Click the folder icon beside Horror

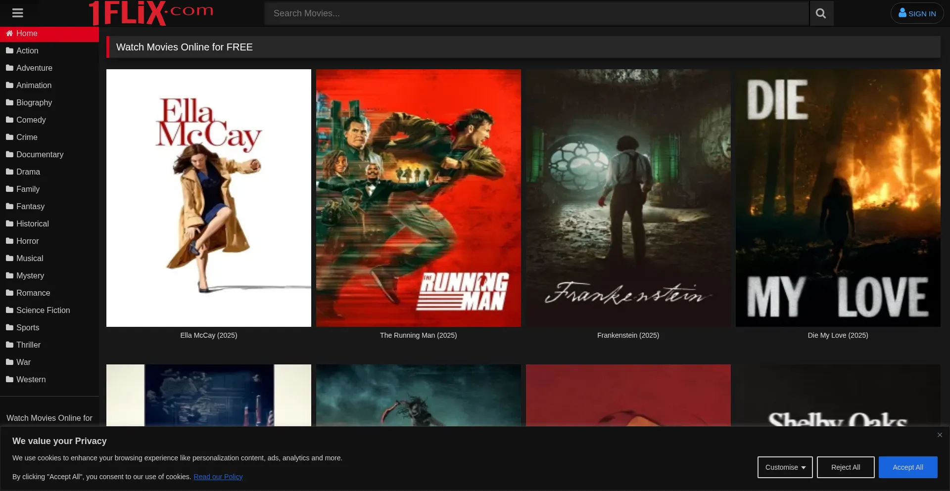[9, 241]
